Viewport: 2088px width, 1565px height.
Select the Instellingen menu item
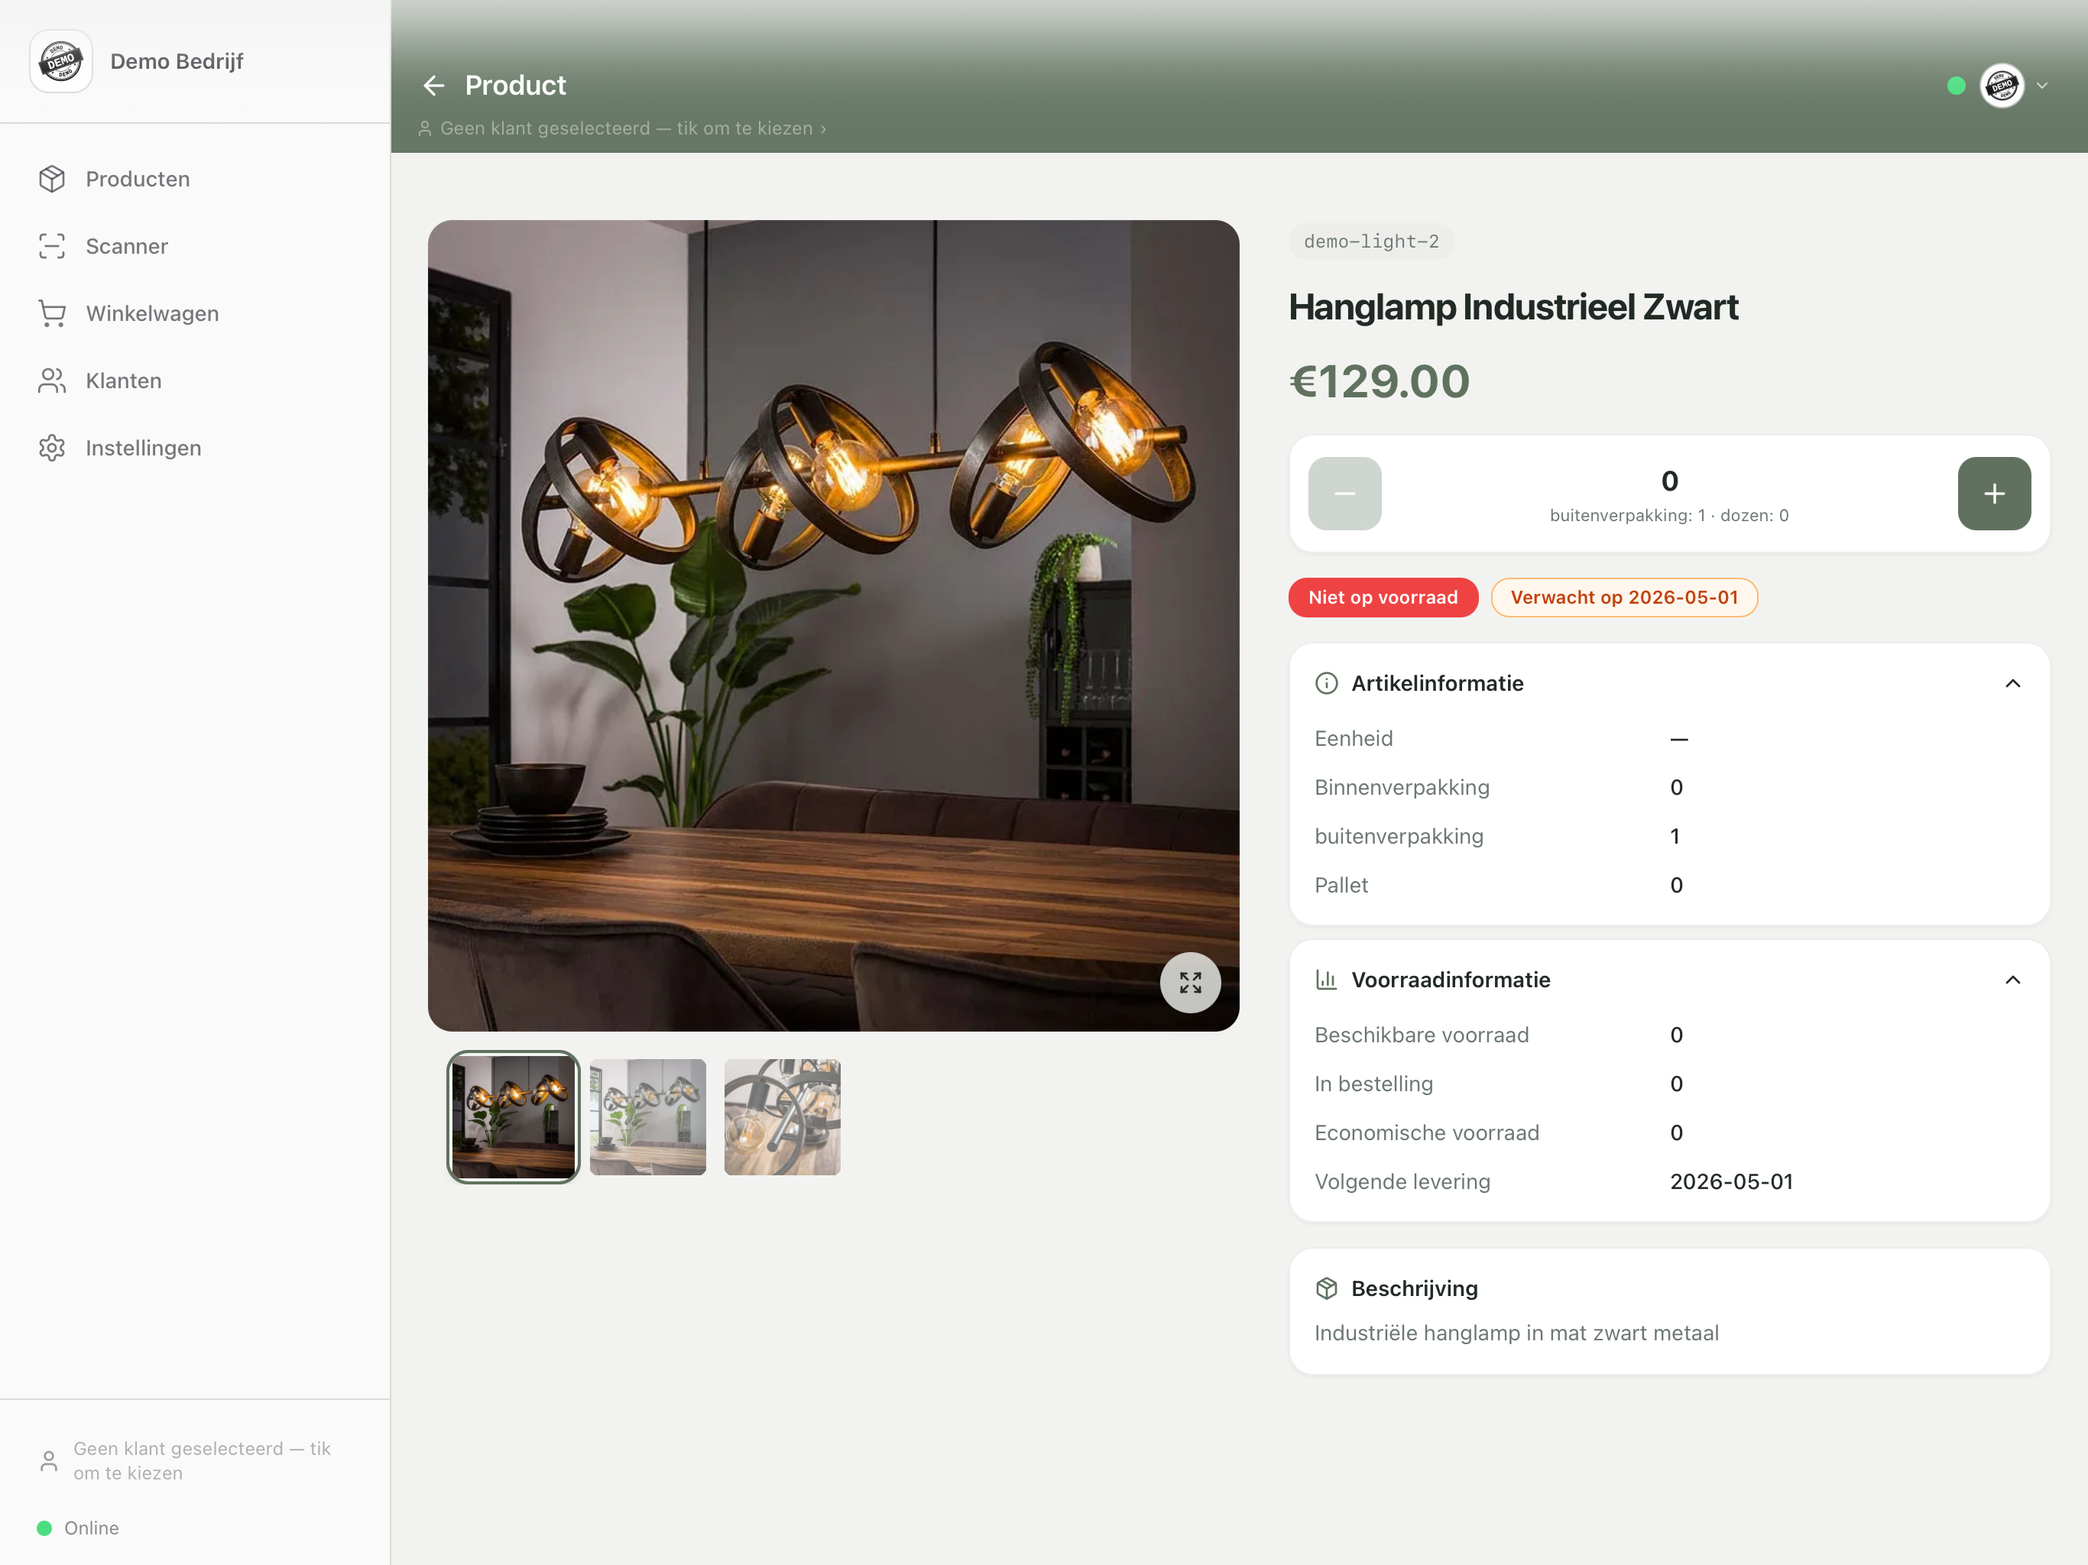tap(194, 449)
